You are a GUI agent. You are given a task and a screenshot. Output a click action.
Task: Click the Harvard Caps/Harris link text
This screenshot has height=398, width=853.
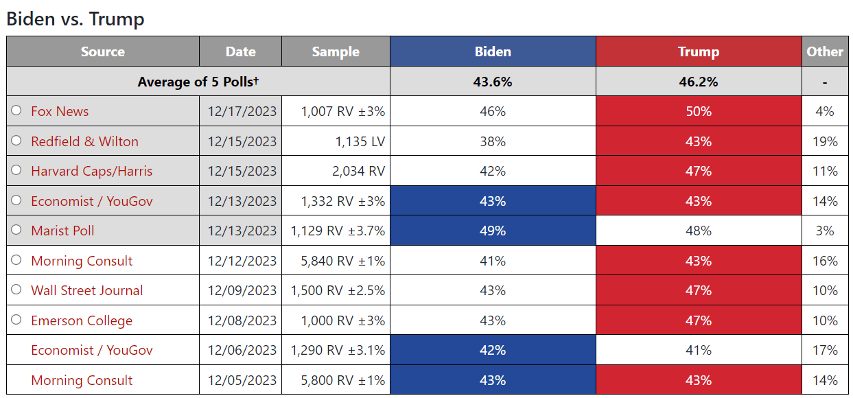(91, 171)
